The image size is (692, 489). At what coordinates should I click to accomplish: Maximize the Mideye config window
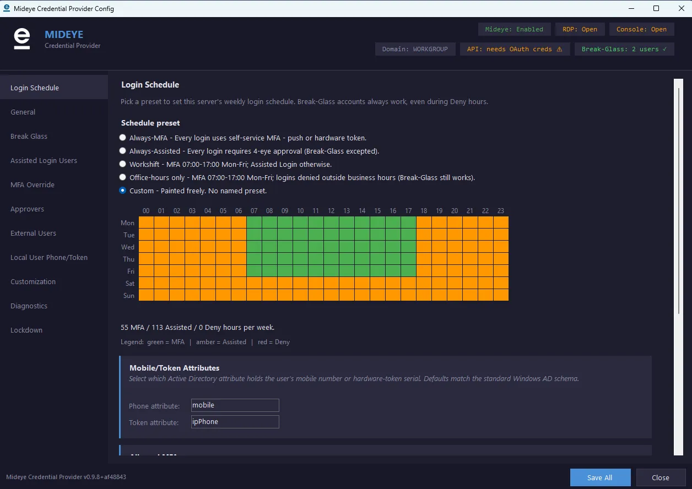tap(656, 8)
